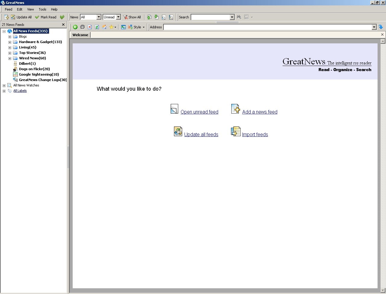
Task: Click the Mark Read checkmark button
Action: click(x=46, y=17)
